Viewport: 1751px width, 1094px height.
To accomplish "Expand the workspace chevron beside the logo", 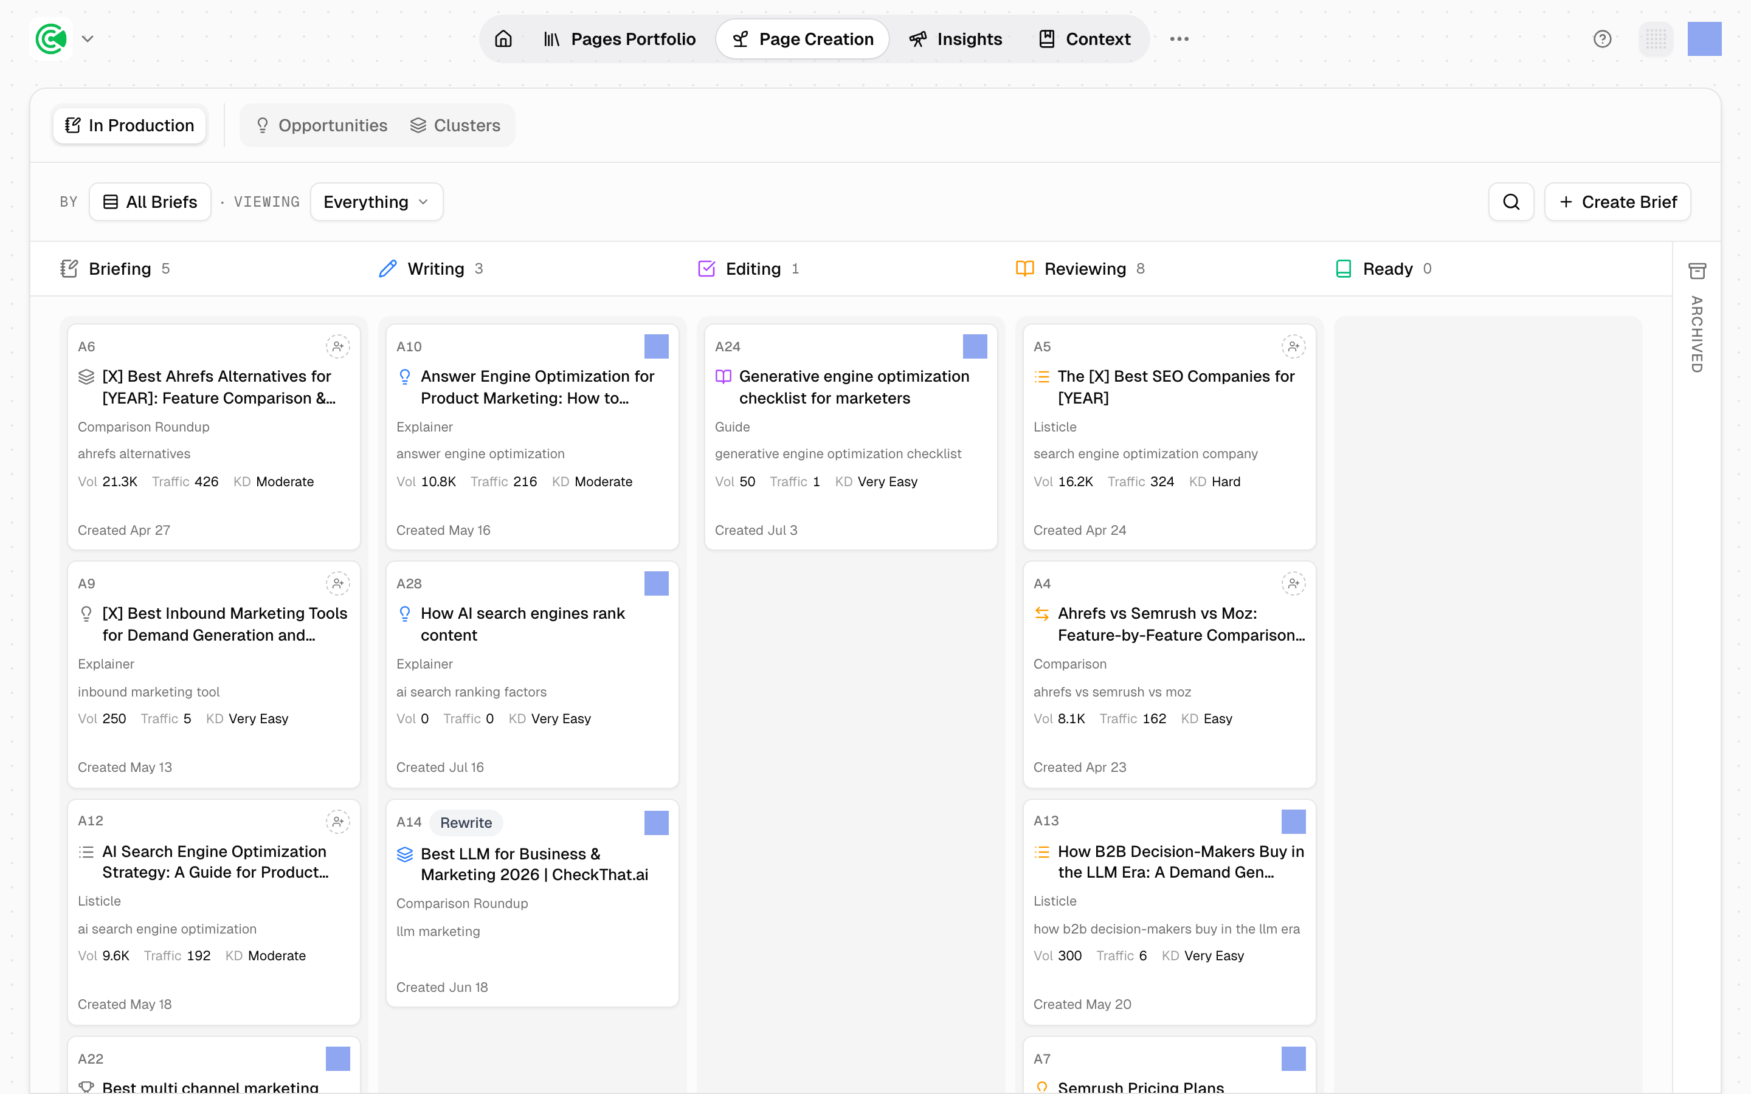I will pyautogui.click(x=88, y=39).
